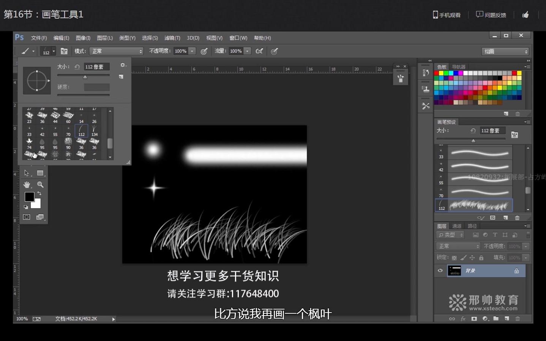
Task: Open flow 流量 dropdown arrow
Action: [x=248, y=51]
